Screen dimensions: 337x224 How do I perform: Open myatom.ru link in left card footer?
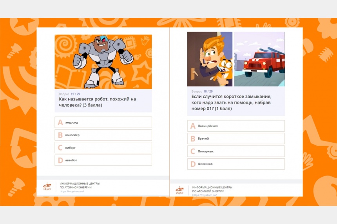pyautogui.click(x=72, y=192)
